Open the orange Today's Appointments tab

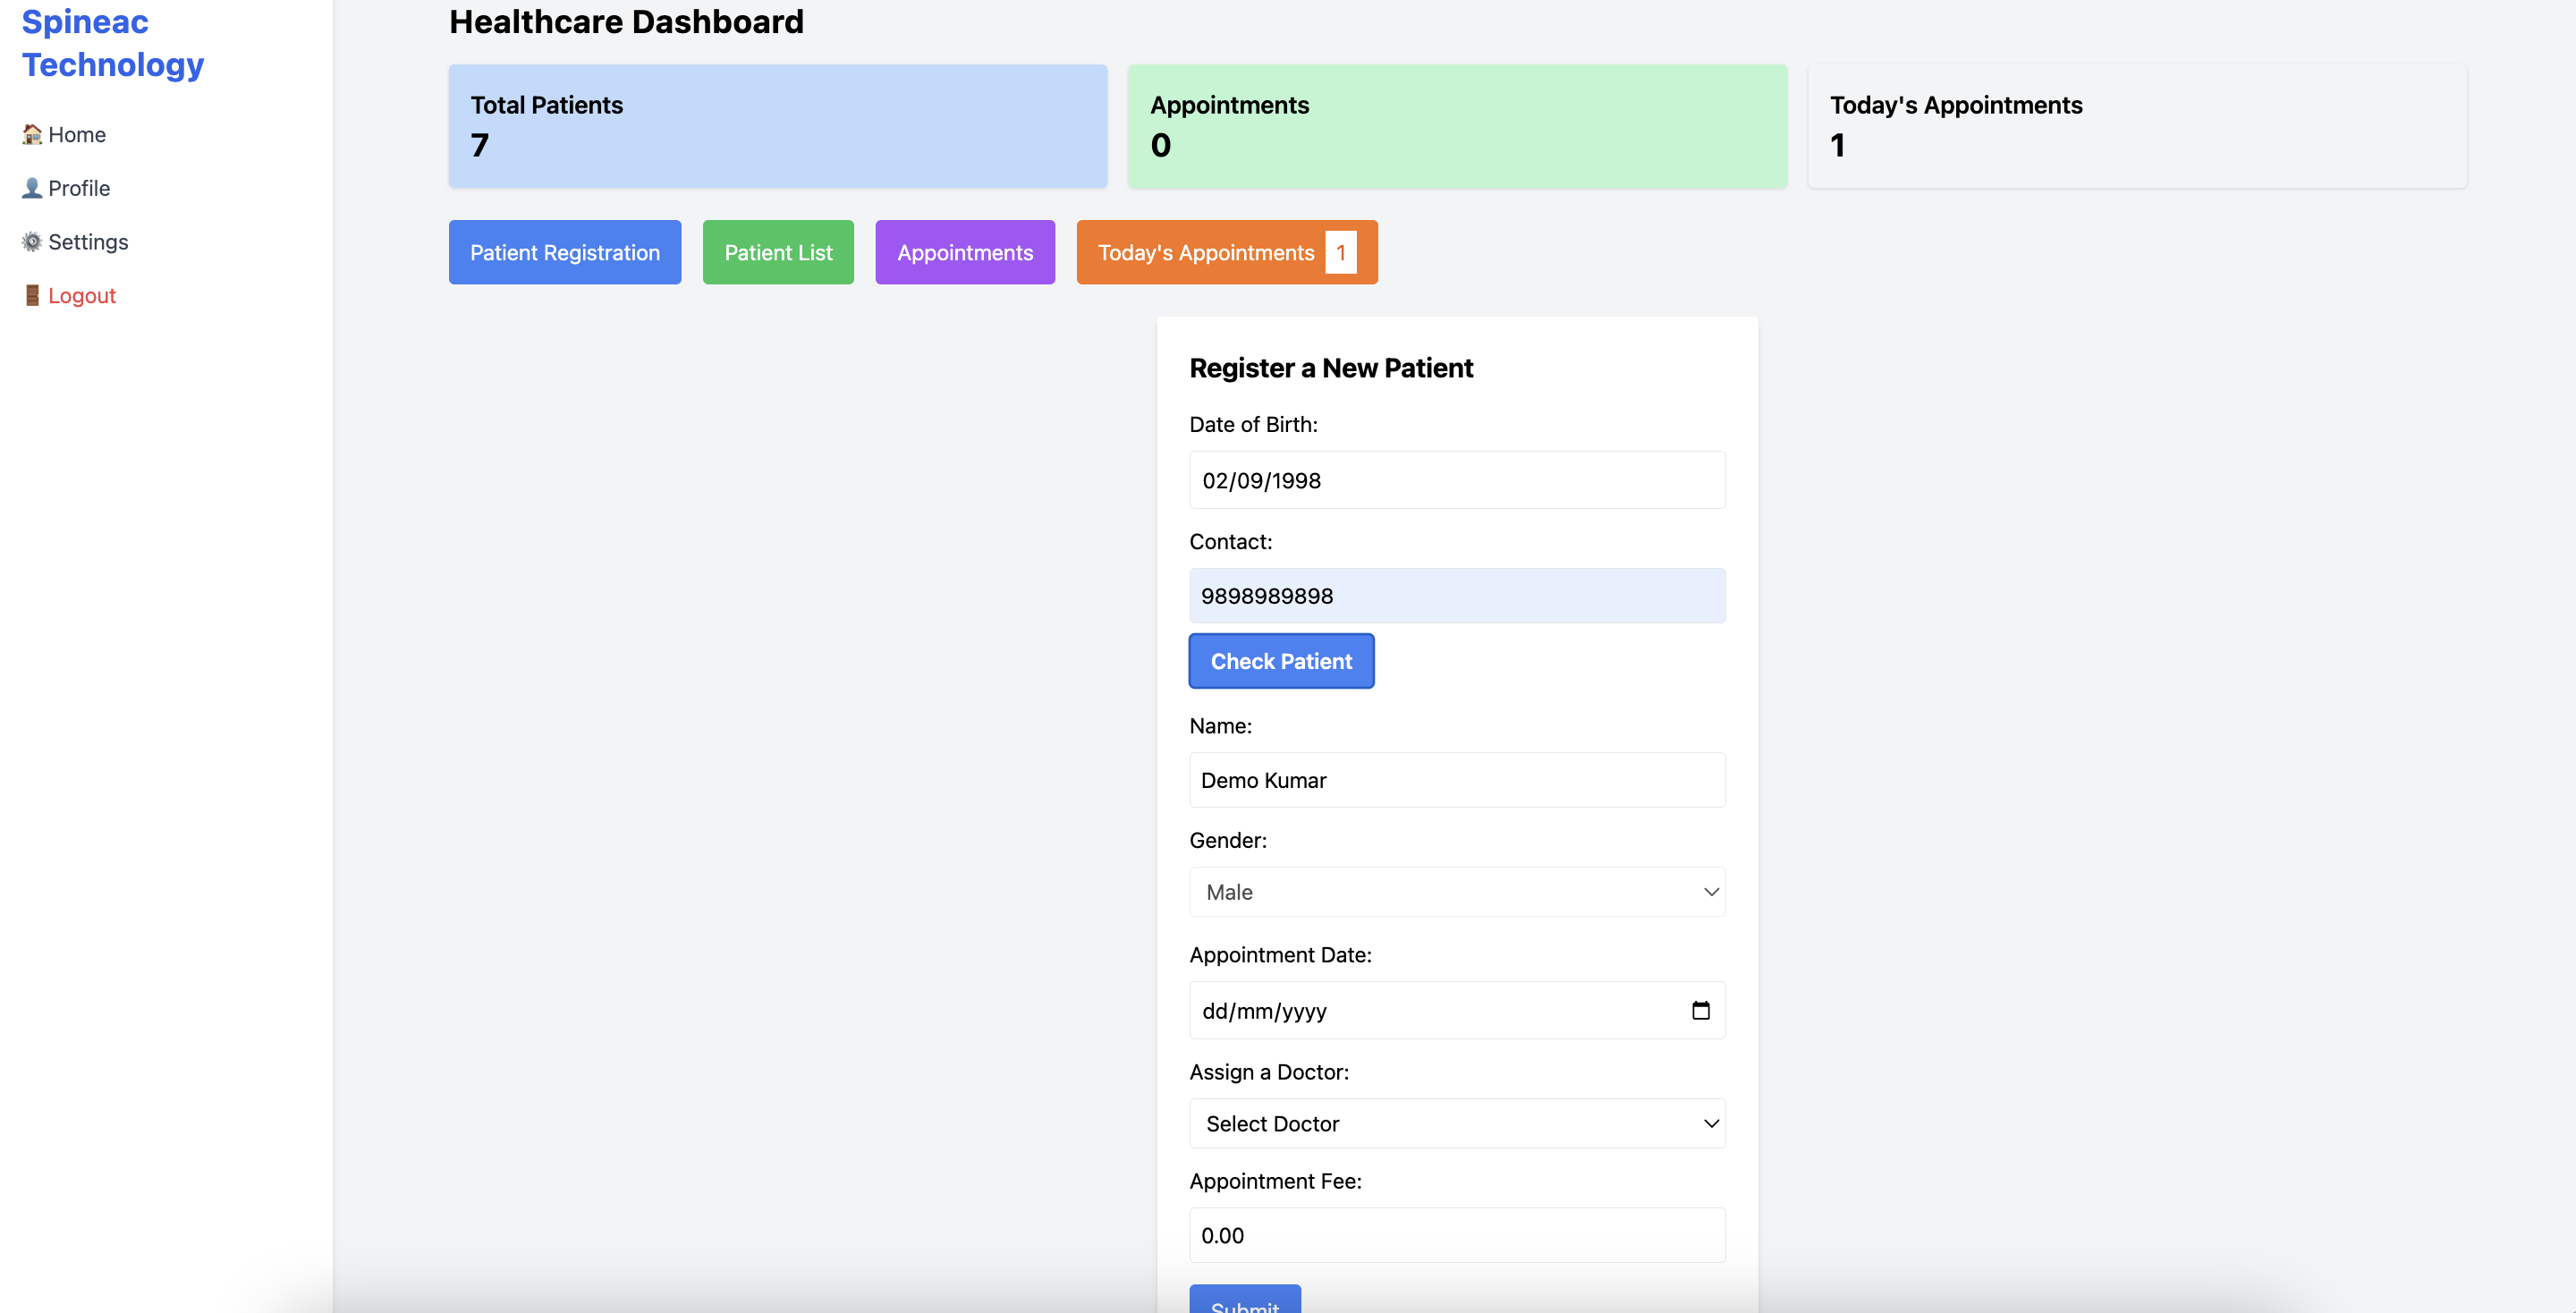click(1227, 252)
